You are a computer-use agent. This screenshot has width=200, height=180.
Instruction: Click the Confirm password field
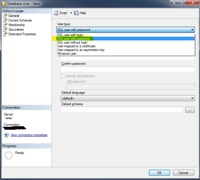click(x=128, y=69)
